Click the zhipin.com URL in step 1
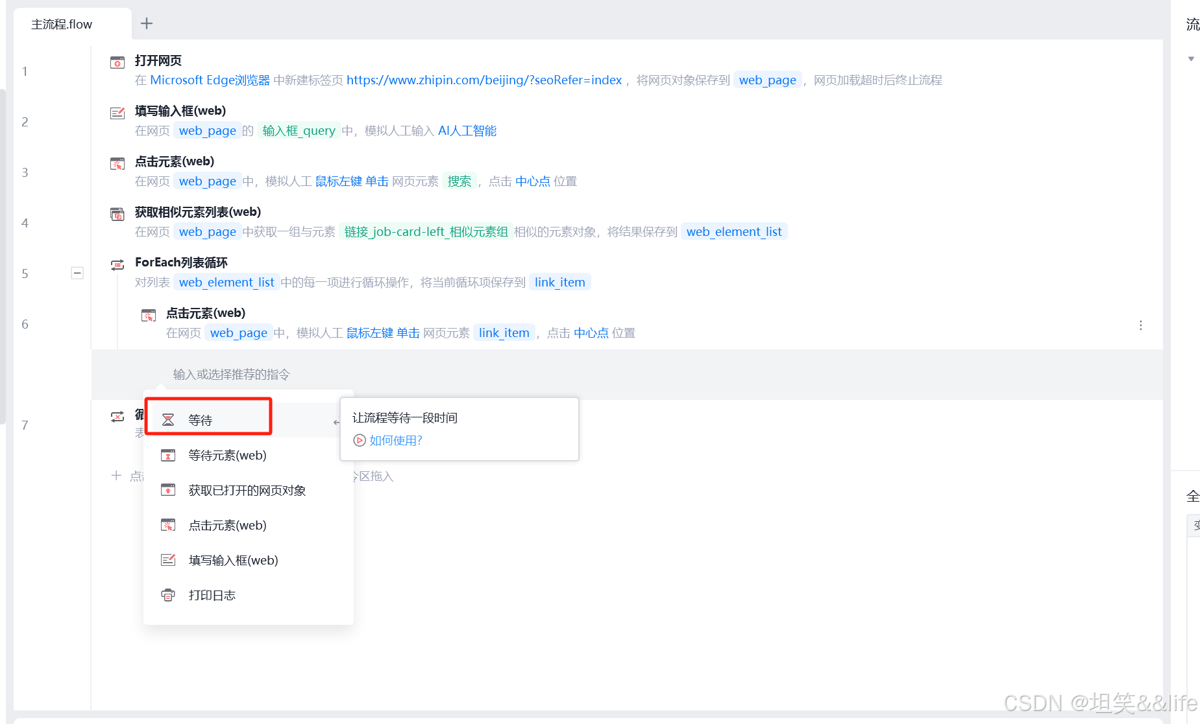1200x724 pixels. [x=484, y=80]
